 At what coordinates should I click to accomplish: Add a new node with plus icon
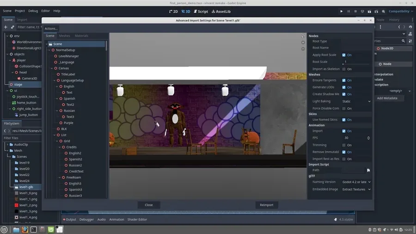pos(6,27)
